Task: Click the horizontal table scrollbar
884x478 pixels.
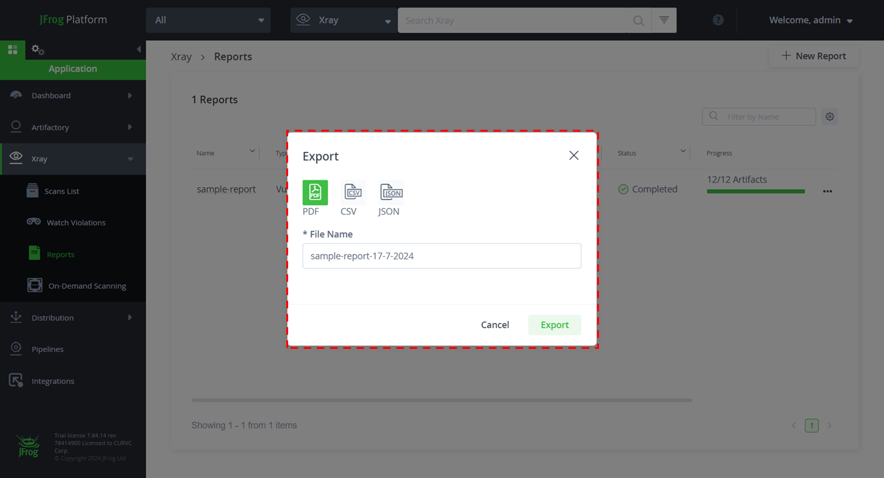Action: [x=441, y=400]
